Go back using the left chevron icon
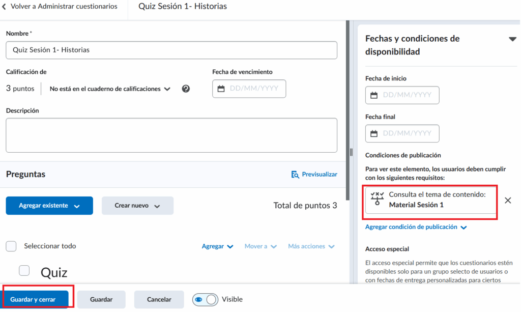The image size is (521, 312). 5,7
